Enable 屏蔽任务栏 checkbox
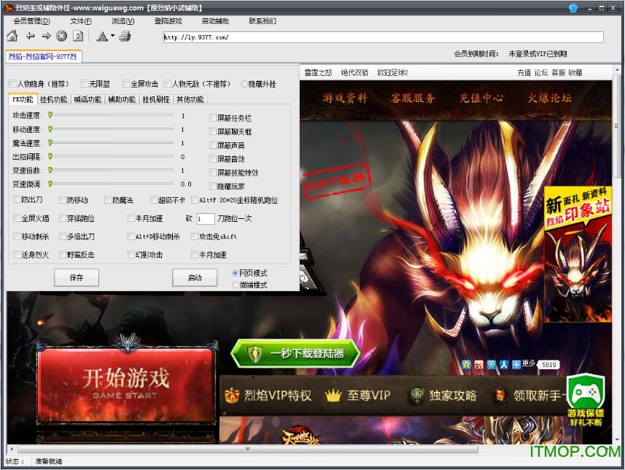625x470 pixels. 213,117
